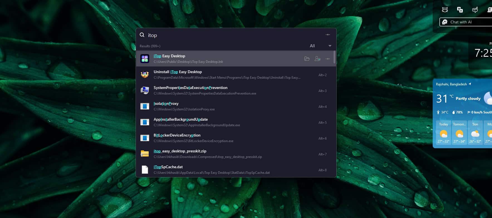The width and height of the screenshot is (492, 218).
Task: Click the clock widget time
Action: pos(483,53)
